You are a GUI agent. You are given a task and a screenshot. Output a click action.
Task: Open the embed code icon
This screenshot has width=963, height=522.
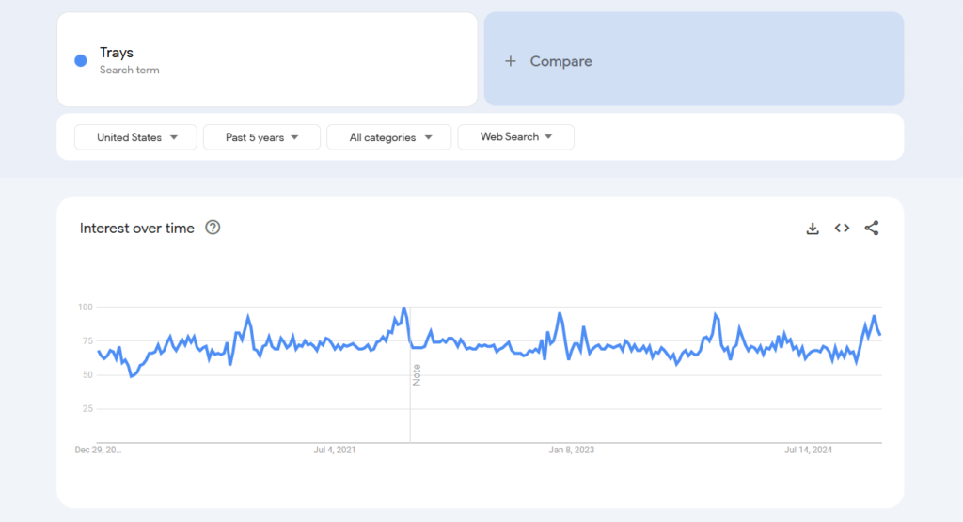pos(842,229)
